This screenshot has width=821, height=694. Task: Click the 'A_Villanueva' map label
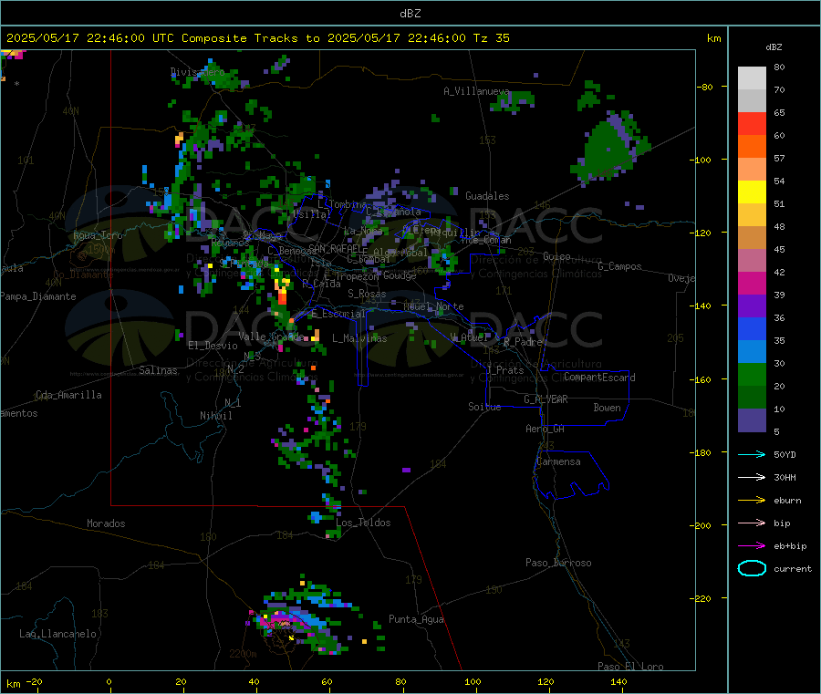pyautogui.click(x=476, y=91)
